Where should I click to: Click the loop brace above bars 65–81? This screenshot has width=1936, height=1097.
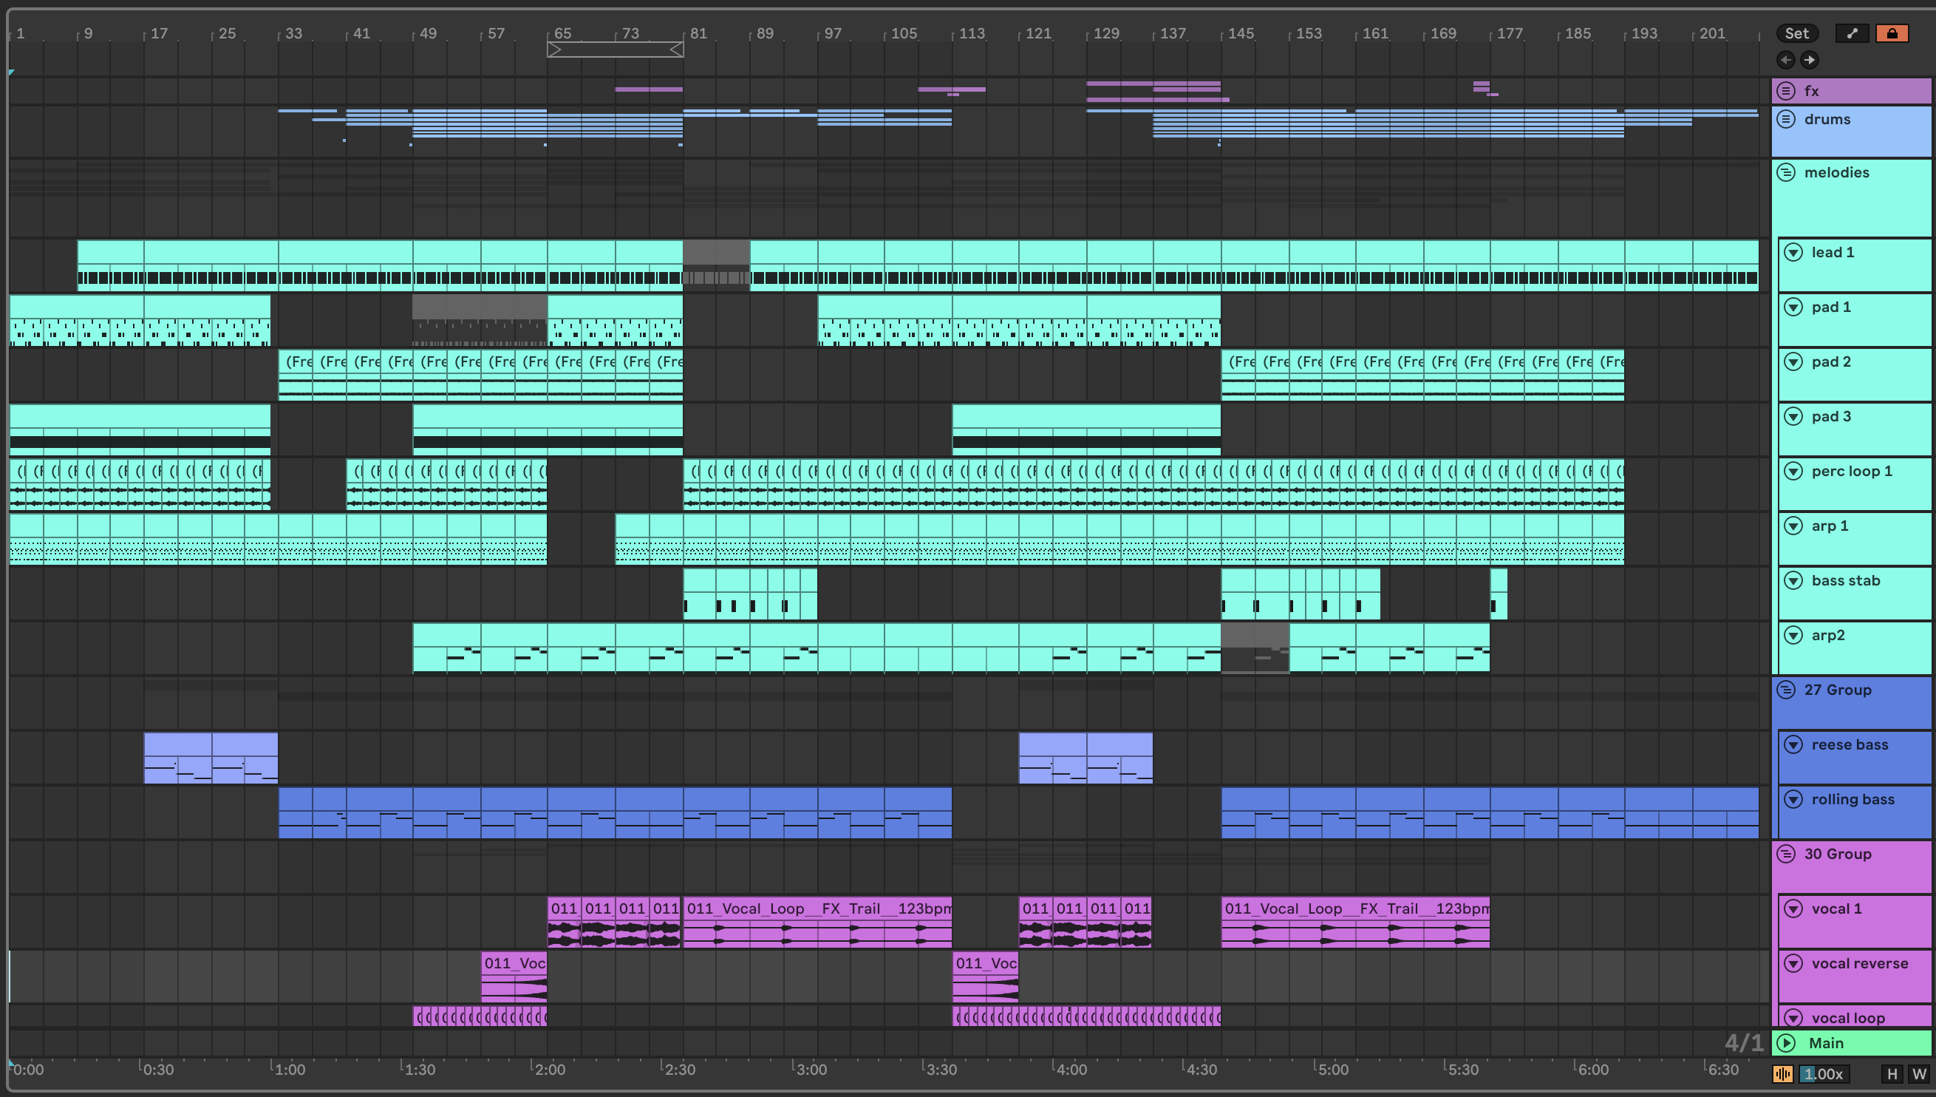[616, 50]
